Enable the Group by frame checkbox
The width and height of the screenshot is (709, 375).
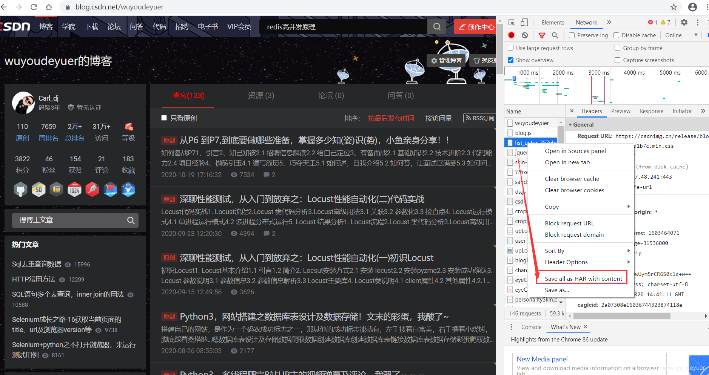click(618, 48)
